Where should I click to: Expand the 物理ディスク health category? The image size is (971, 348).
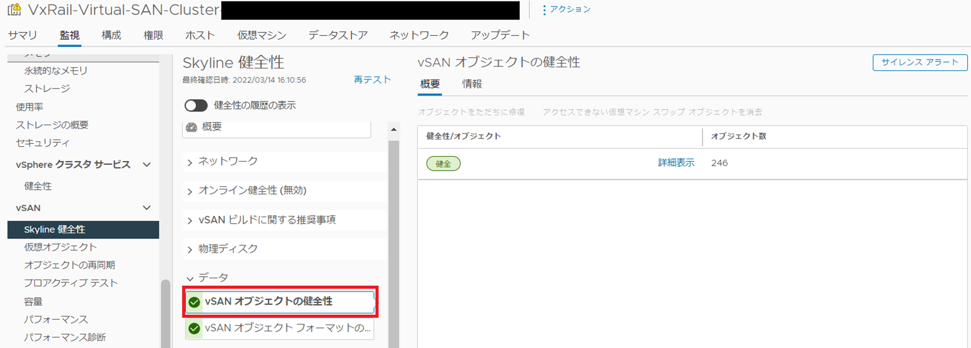[x=190, y=249]
